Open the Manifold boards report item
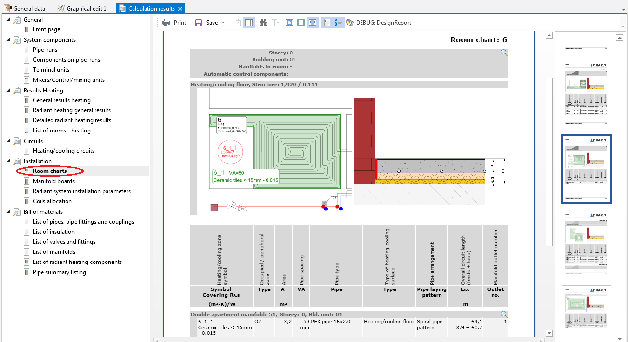The height and width of the screenshot is (342, 628). coord(53,181)
